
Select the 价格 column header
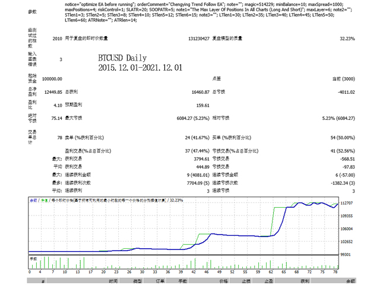[x=223, y=281]
